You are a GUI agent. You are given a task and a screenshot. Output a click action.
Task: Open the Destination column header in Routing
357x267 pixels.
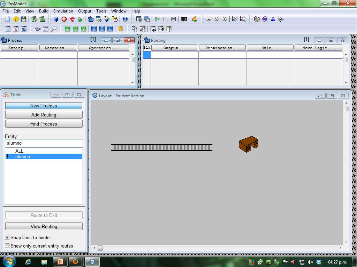222,48
